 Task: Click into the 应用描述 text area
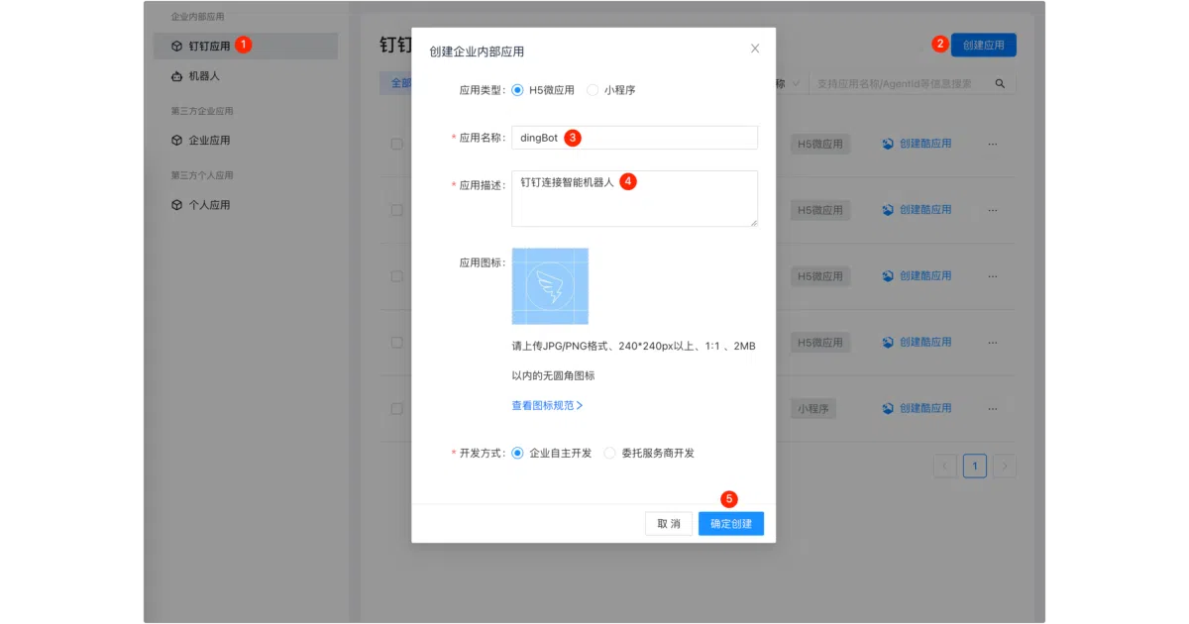click(634, 198)
